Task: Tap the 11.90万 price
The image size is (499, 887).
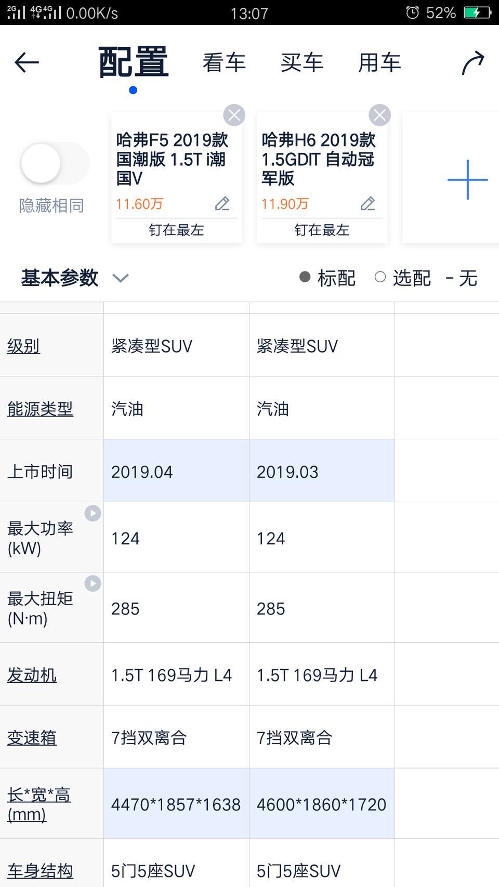Action: click(285, 204)
